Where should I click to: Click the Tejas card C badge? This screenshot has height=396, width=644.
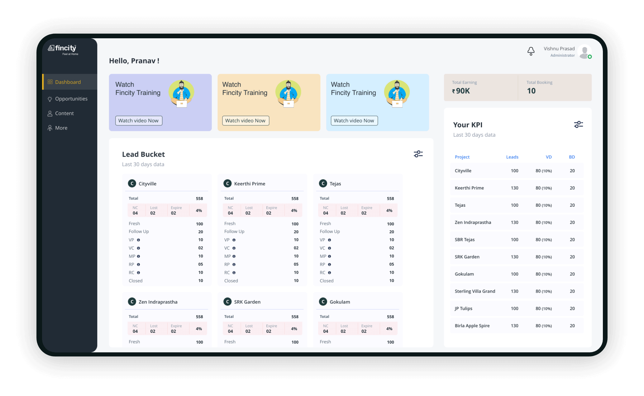tap(323, 183)
